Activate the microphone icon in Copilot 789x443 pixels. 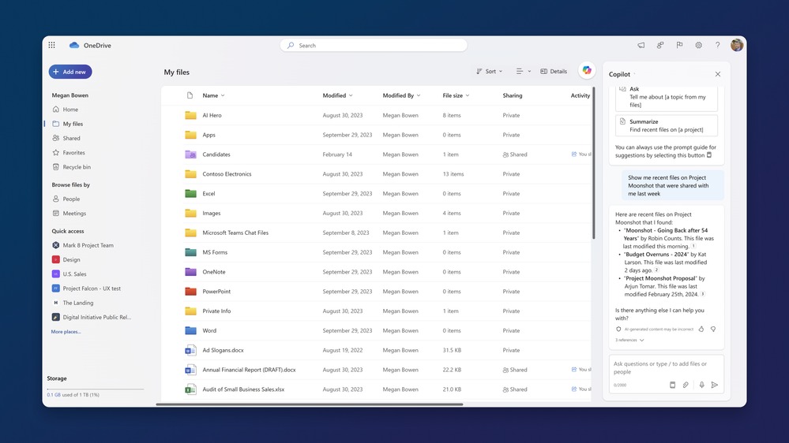click(x=701, y=385)
